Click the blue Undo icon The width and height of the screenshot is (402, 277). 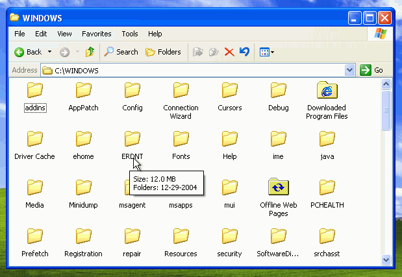244,52
